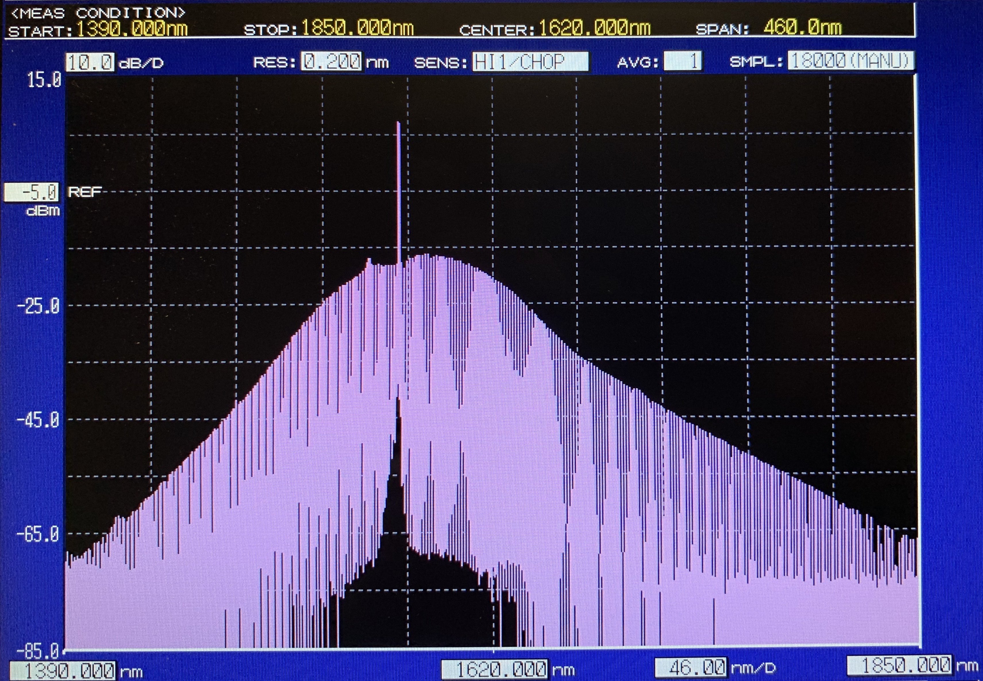
Task: Click the STOP wavelength 1850.000nm value
Action: [357, 28]
